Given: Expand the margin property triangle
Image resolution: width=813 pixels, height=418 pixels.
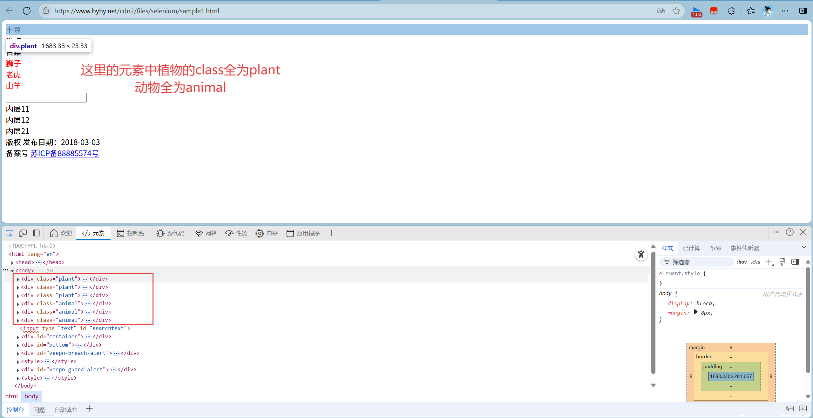Looking at the screenshot, I should pyautogui.click(x=695, y=312).
